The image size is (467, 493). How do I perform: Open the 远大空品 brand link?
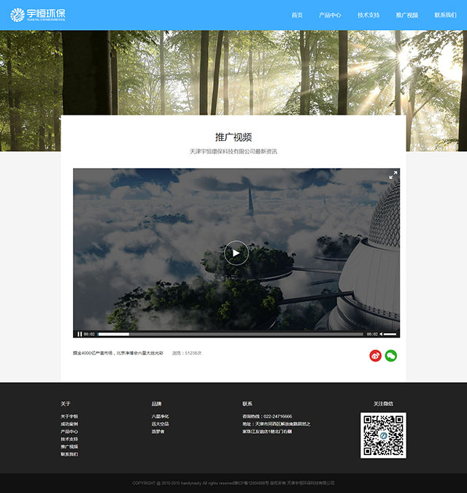(x=160, y=424)
